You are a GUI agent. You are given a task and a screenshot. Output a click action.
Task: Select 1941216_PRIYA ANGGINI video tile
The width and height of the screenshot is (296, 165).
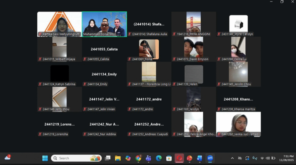pyautogui.click(x=194, y=24)
